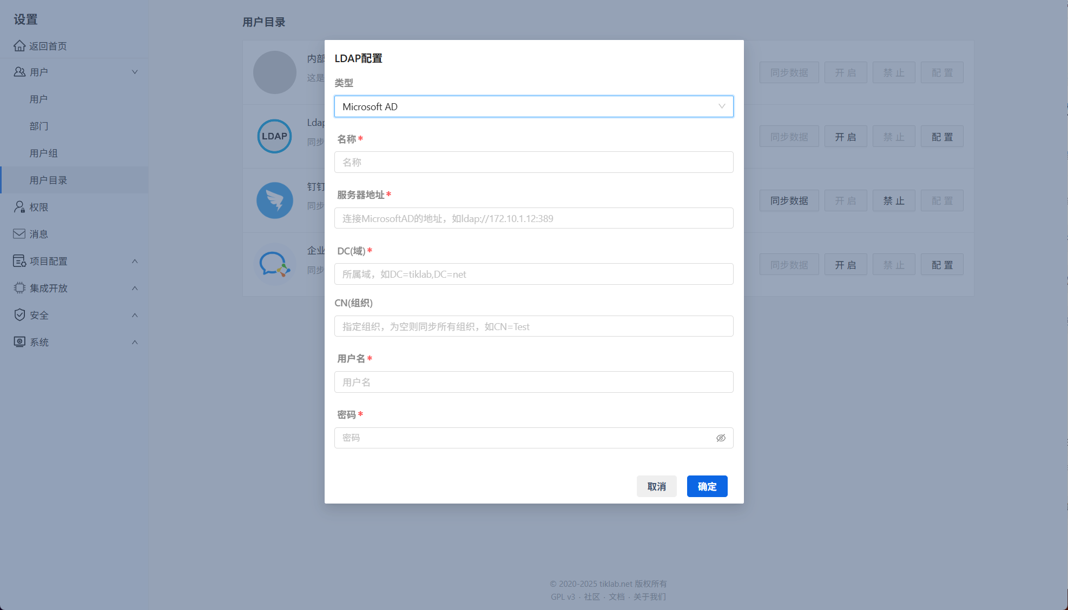Click the 用户 user icon in sidebar
The width and height of the screenshot is (1068, 610).
click(x=19, y=72)
